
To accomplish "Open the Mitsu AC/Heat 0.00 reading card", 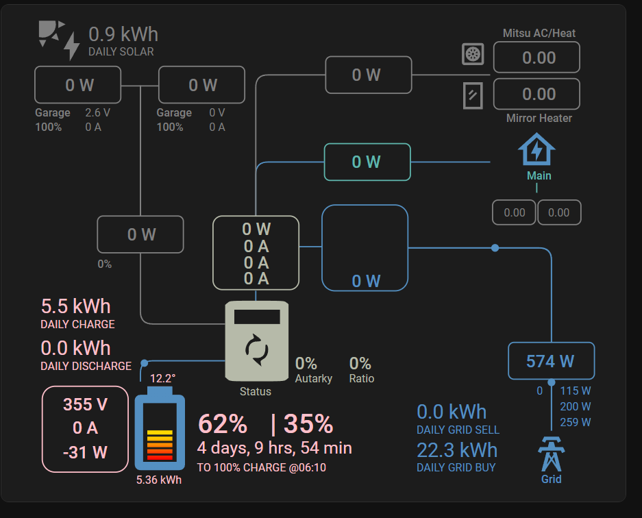I will click(x=536, y=57).
